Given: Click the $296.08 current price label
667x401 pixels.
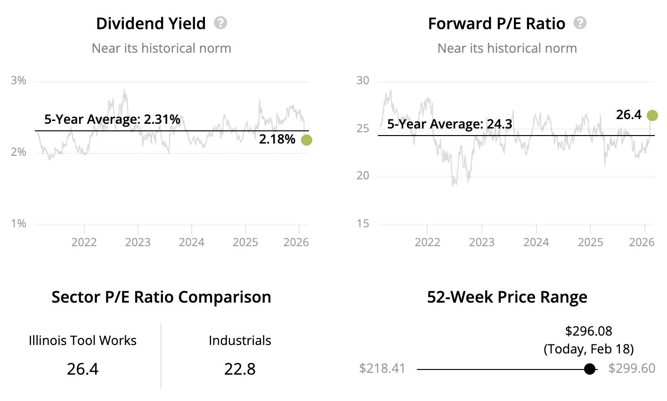Looking at the screenshot, I should point(589,331).
